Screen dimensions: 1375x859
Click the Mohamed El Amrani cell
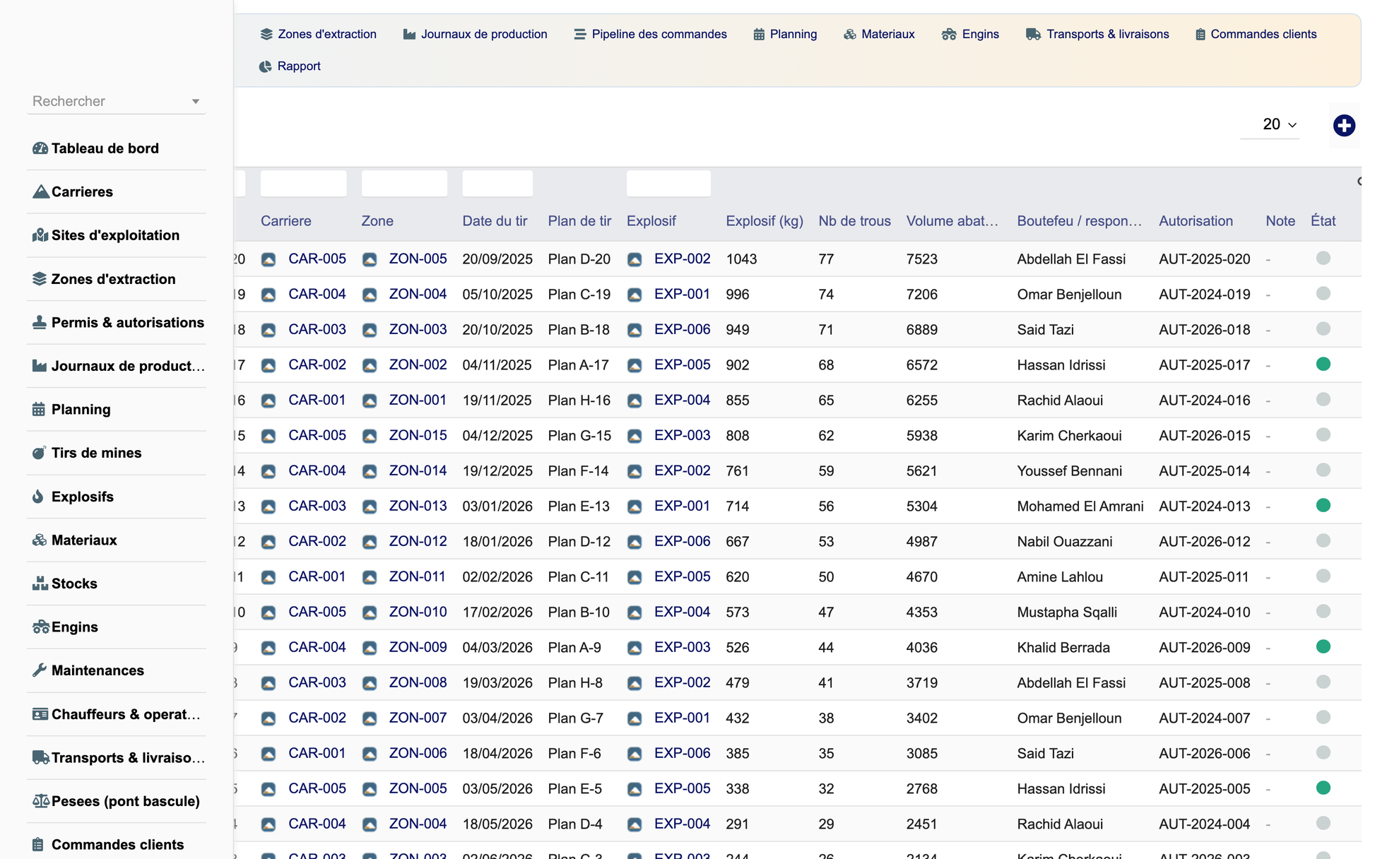click(1080, 506)
